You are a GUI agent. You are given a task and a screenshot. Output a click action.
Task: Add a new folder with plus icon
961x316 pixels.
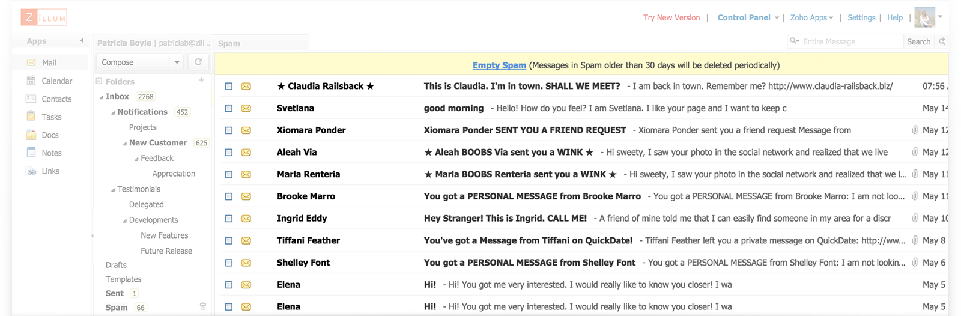(201, 80)
